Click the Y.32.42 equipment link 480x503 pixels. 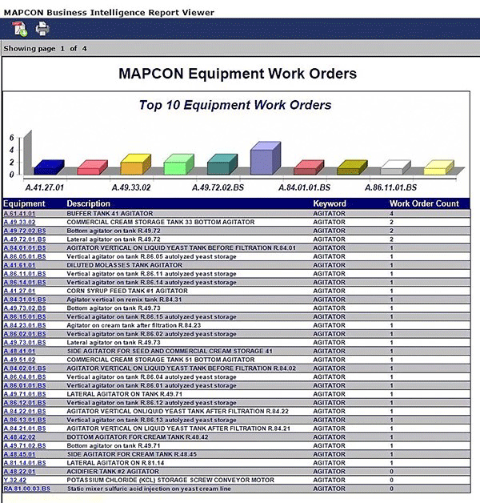click(x=16, y=480)
